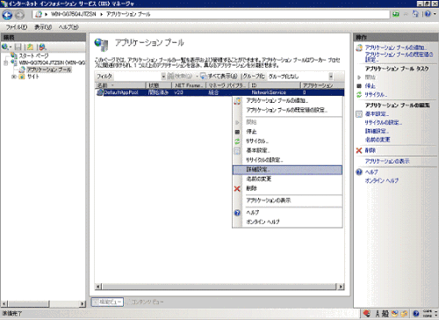
Task: Click red X delete icon in Actions pane
Action: pos(359,150)
